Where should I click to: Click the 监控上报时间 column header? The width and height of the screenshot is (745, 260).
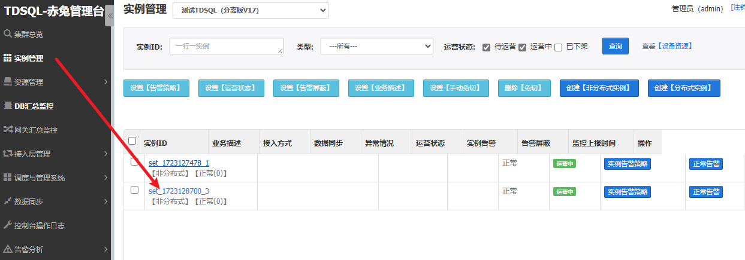pyautogui.click(x=593, y=143)
